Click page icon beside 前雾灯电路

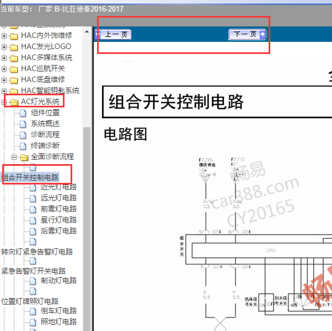[x=33, y=209]
